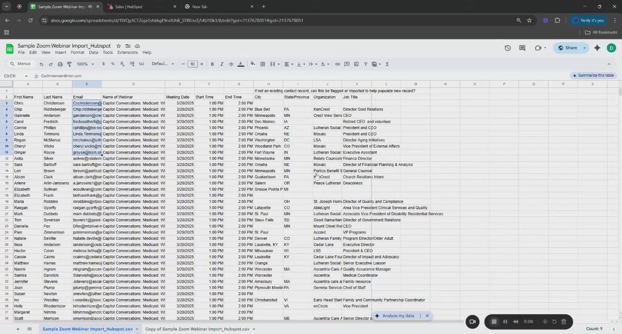Open the name box C3:C11 dropdown
This screenshot has width=622, height=334.
(x=27, y=76)
